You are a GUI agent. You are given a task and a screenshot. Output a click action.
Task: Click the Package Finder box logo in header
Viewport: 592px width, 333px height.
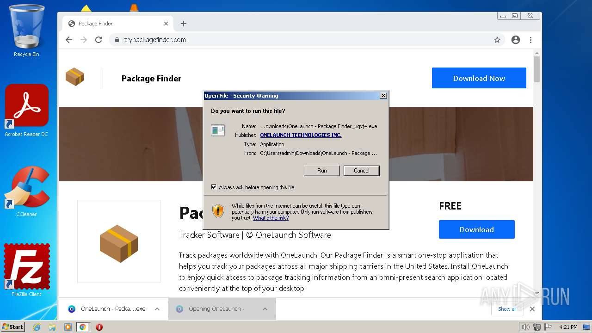(75, 77)
